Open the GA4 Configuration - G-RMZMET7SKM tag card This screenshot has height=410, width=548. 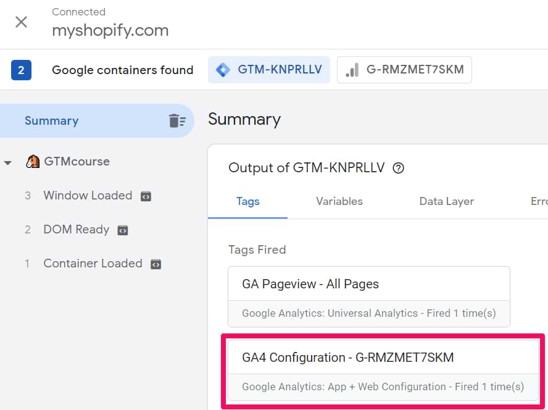383,370
